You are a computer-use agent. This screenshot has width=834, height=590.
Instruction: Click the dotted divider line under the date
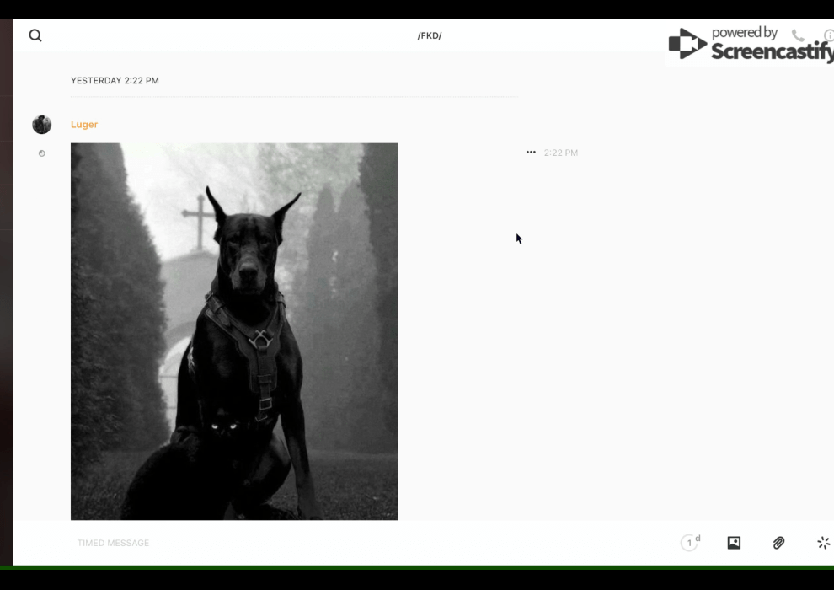tap(295, 97)
